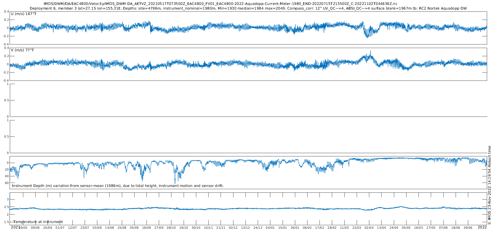Viewport: 492px width, 232px height.
Task: Click the 22/03 date tick label
Action: [357, 228]
